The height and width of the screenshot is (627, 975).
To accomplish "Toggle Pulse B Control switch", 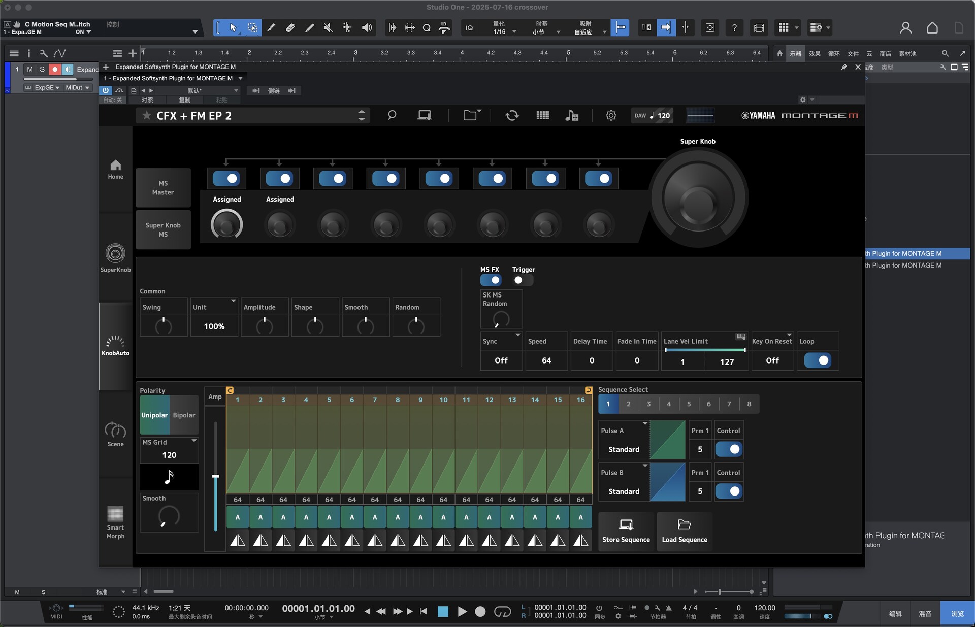I will pyautogui.click(x=729, y=491).
